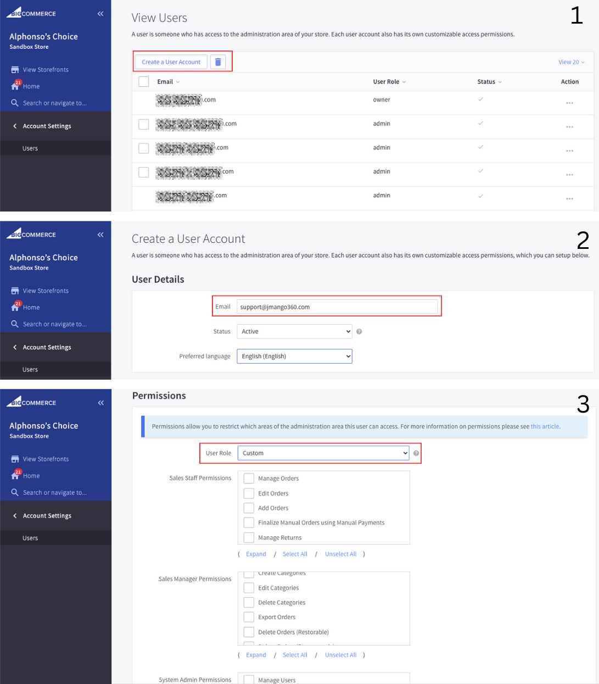Open the "this article" permissions link
Viewport: 599px width, 684px height.
click(x=545, y=426)
